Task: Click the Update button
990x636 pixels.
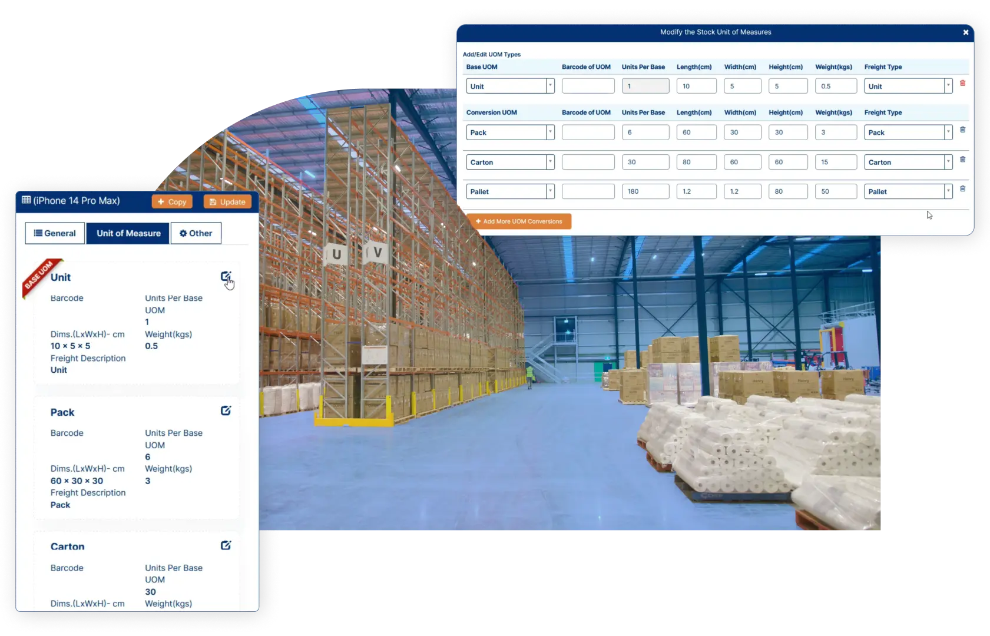Action: [227, 201]
